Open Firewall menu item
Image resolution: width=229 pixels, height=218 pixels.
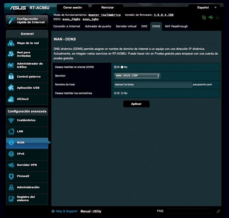27,176
